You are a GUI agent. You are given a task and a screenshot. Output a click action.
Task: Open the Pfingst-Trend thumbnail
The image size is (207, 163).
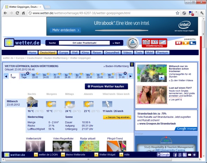point(116,146)
